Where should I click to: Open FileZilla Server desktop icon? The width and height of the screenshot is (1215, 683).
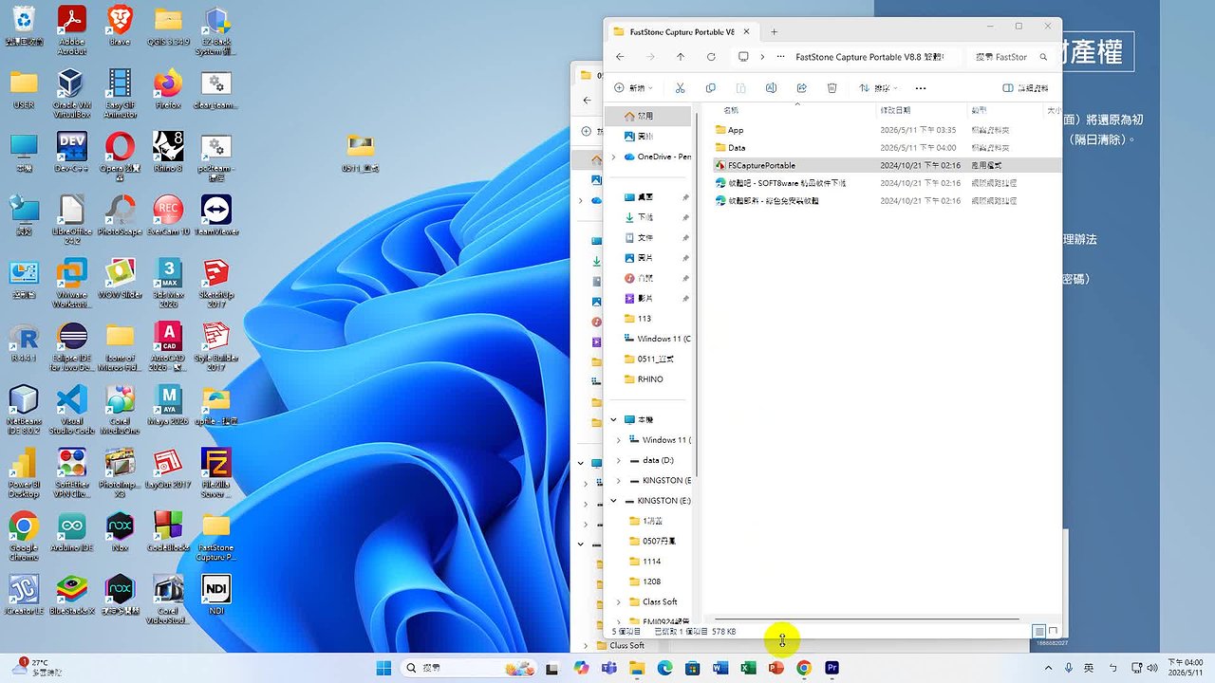coord(216,472)
